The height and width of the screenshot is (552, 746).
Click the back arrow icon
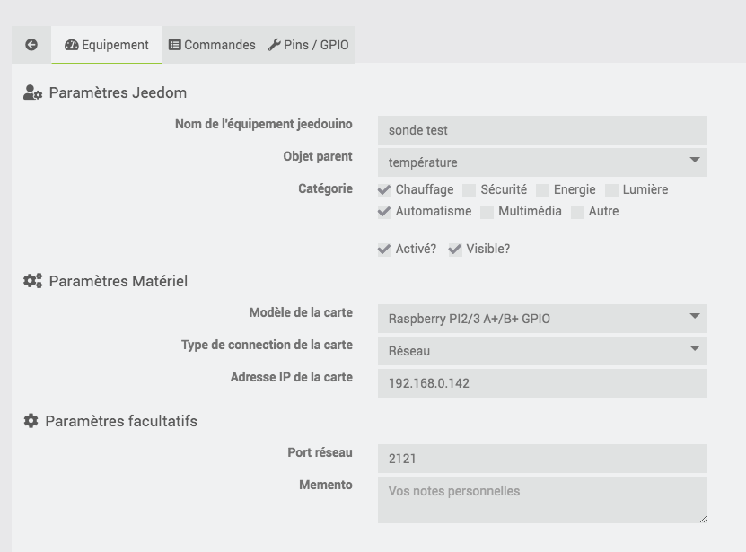(31, 45)
